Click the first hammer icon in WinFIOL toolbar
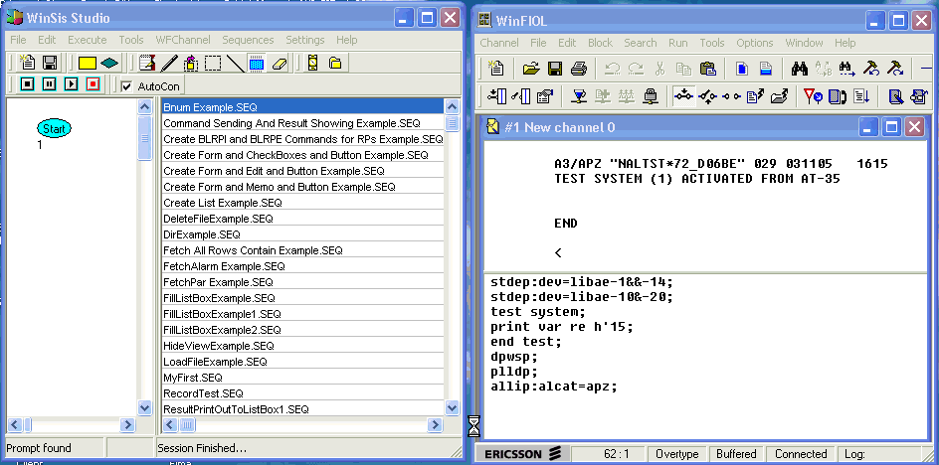939x465 pixels. (x=870, y=69)
